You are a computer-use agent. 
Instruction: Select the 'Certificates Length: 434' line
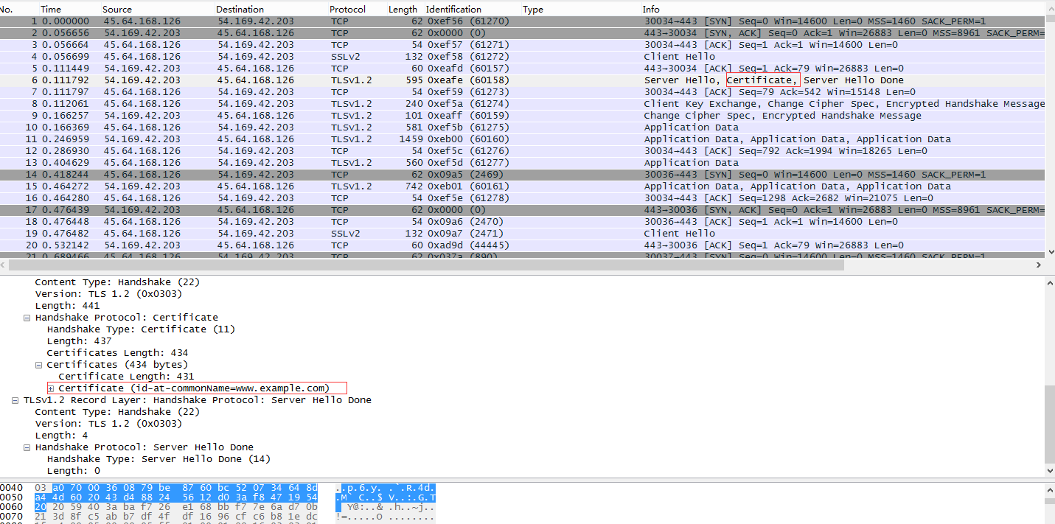point(117,353)
